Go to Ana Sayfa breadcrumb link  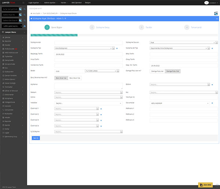36,14
